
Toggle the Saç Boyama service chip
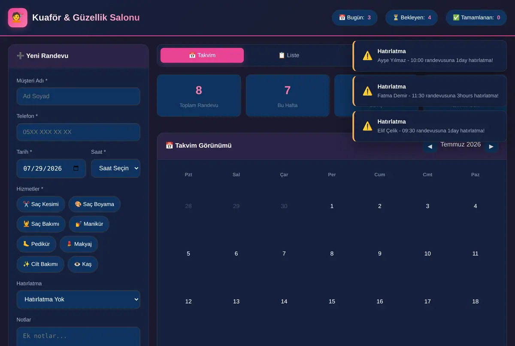tap(94, 204)
